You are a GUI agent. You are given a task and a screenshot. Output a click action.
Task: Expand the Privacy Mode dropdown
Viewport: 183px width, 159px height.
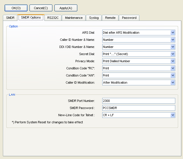point(172,61)
